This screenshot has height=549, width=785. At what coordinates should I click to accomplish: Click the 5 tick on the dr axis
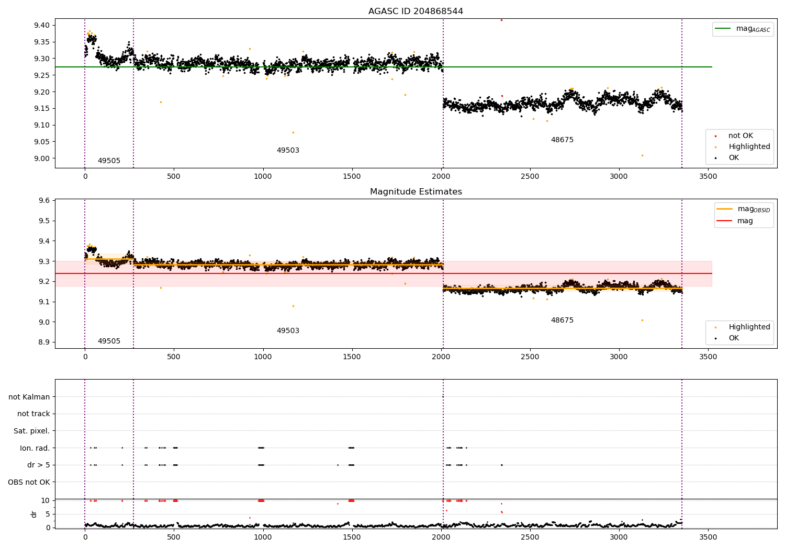pyautogui.click(x=48, y=514)
